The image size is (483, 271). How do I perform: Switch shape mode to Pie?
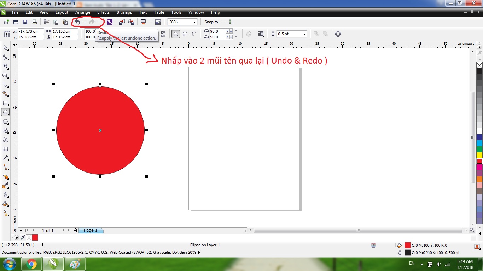click(x=185, y=34)
